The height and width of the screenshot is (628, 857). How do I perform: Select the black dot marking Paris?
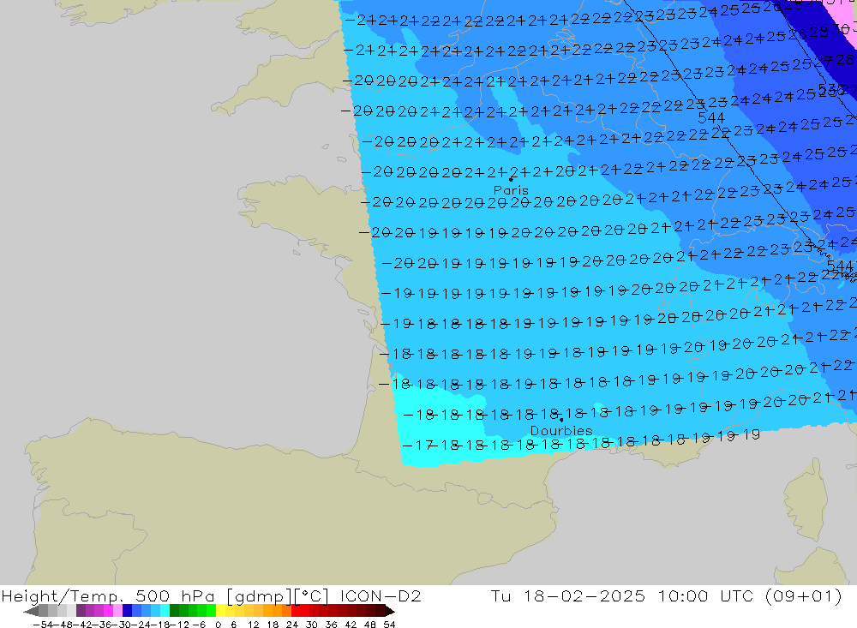(511, 179)
